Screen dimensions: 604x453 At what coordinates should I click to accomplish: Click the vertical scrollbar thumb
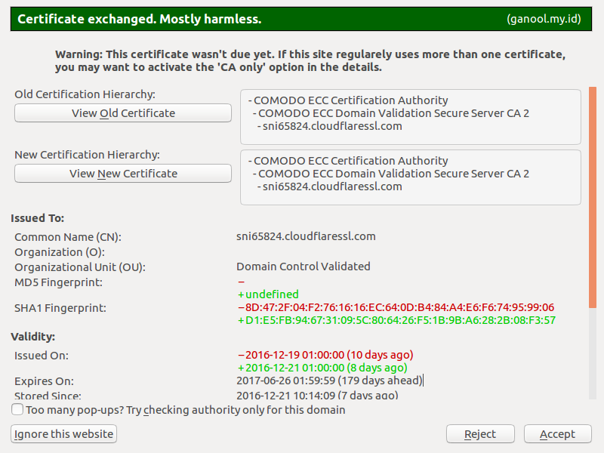[x=593, y=197]
